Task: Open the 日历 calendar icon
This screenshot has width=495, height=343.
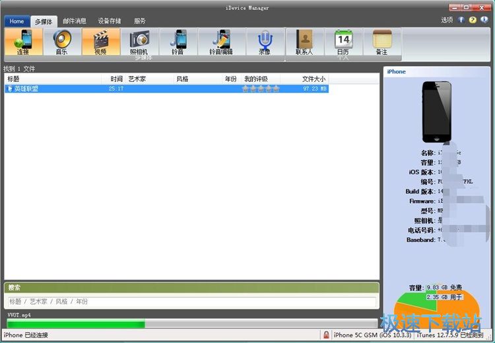Action: pyautogui.click(x=343, y=42)
